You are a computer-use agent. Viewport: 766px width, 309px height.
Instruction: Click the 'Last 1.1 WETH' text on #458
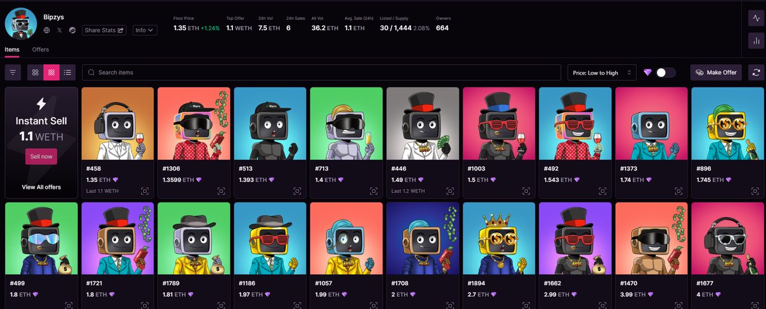tap(102, 191)
